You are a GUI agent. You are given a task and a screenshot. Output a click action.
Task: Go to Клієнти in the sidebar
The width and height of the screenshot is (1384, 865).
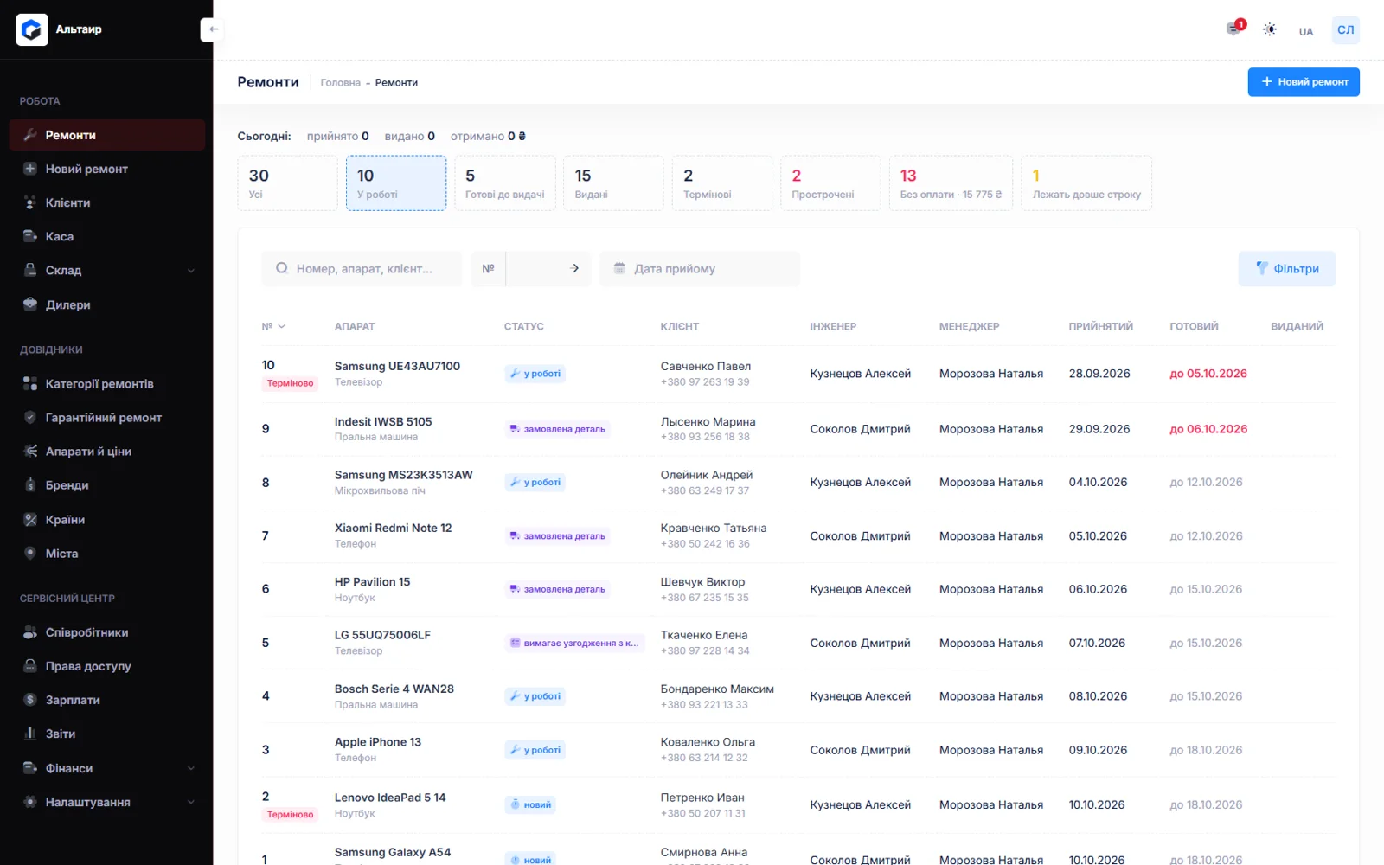pyautogui.click(x=107, y=202)
